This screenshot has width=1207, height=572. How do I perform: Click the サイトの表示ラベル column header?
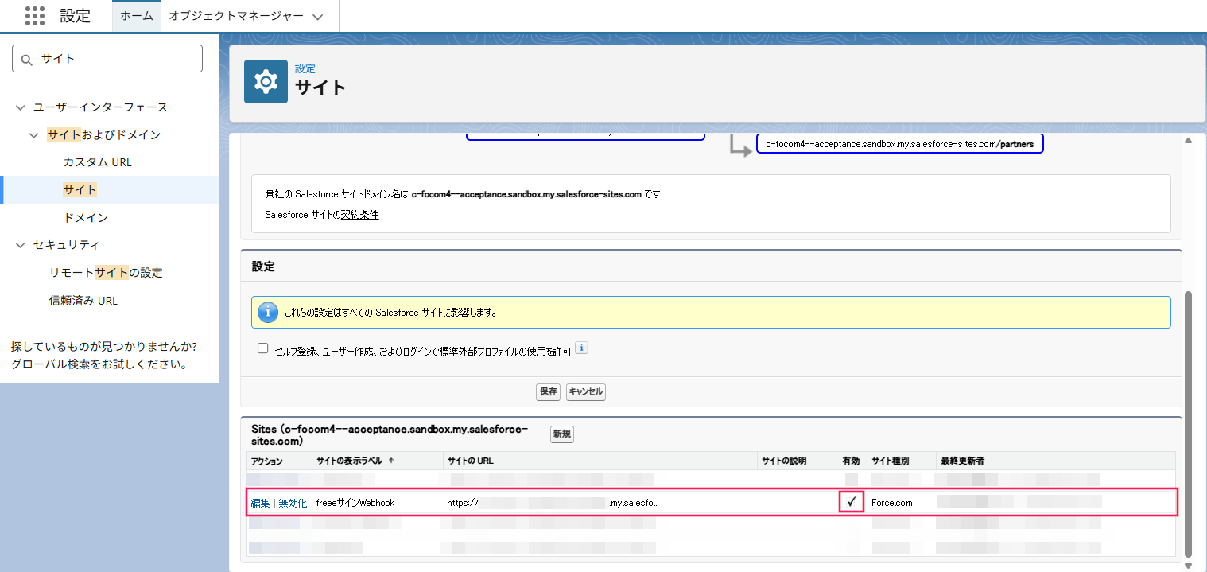click(x=350, y=461)
